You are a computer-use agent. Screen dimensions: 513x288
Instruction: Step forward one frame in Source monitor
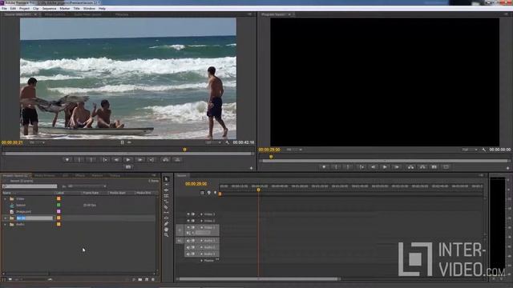coord(139,160)
